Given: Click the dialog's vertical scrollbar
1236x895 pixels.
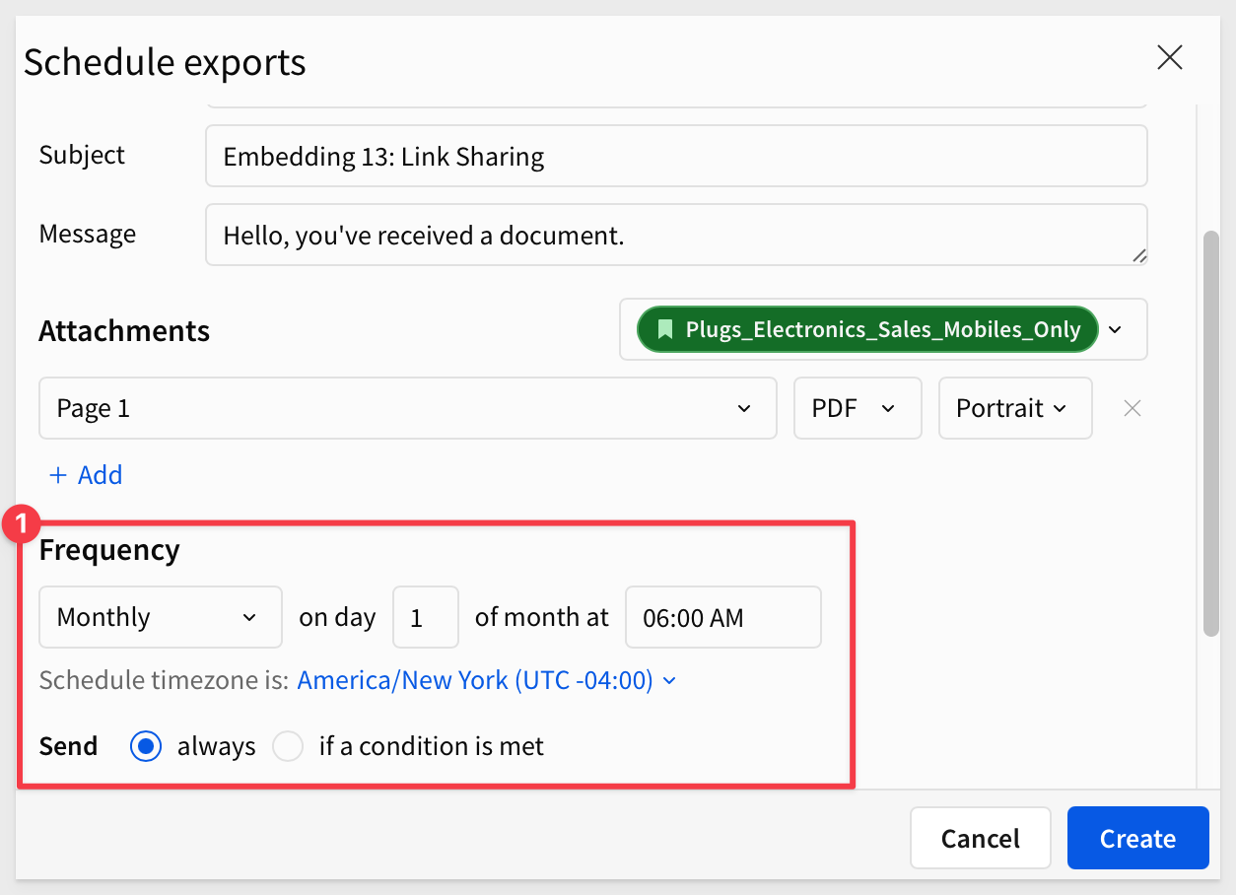Looking at the screenshot, I should (x=1212, y=434).
